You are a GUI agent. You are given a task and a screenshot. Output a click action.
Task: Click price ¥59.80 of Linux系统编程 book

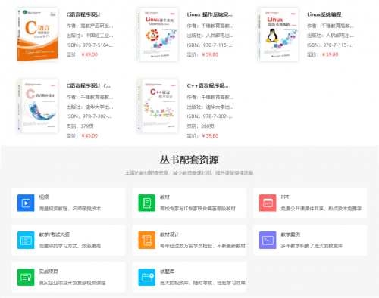point(330,54)
